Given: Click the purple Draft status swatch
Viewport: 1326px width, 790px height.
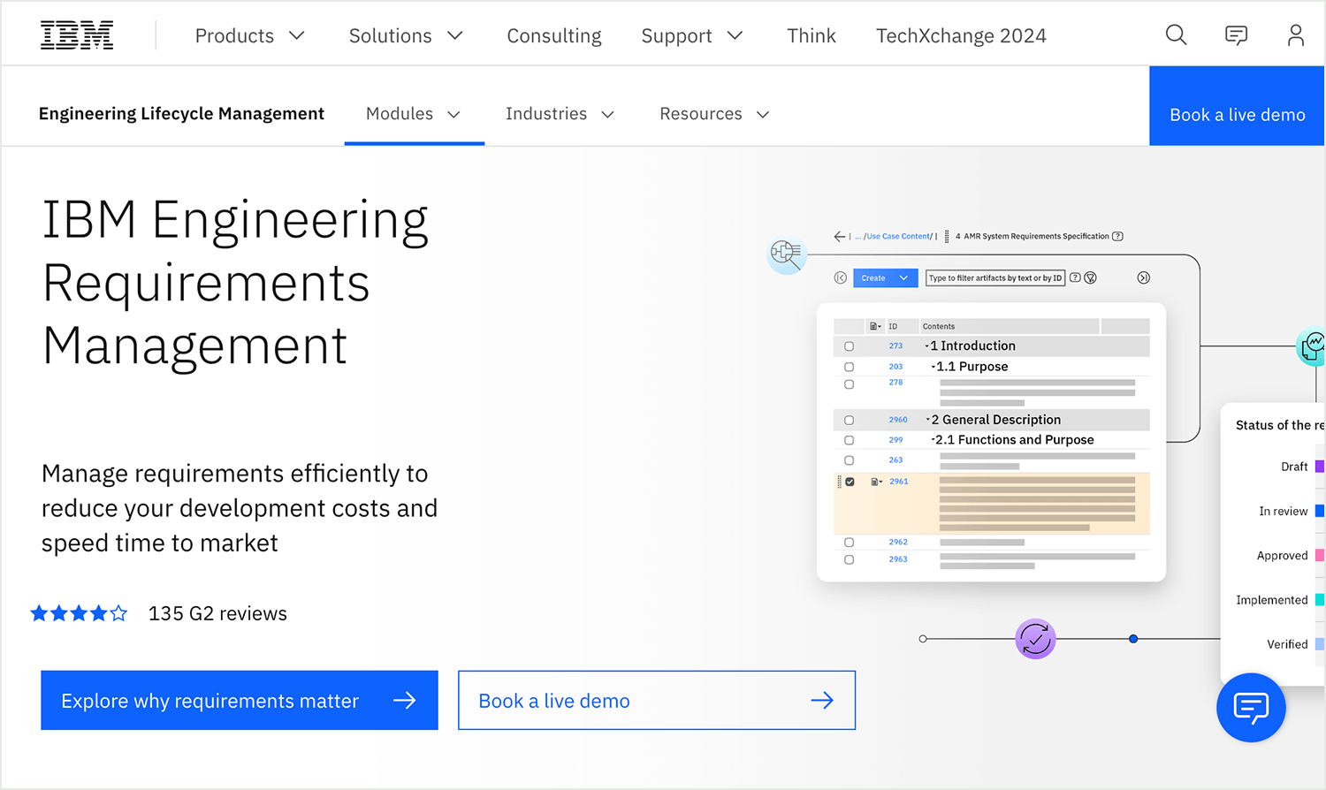Looking at the screenshot, I should click(1320, 467).
